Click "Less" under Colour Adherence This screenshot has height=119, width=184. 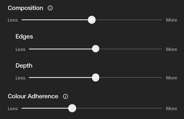tap(13, 108)
